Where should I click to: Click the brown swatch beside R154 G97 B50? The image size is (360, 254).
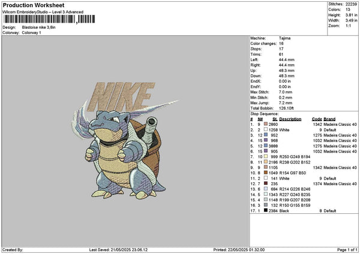pos(266,173)
